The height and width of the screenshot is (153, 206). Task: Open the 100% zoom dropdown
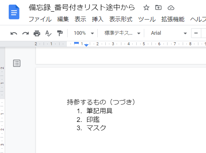coord(84,33)
